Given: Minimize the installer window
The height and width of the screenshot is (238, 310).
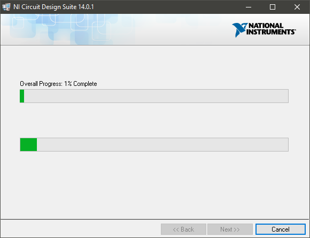Looking at the screenshot, I should coord(249,7).
